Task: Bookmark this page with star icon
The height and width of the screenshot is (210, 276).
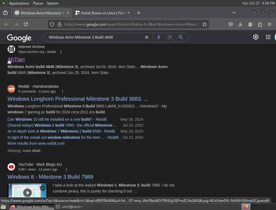Action: pos(204,24)
